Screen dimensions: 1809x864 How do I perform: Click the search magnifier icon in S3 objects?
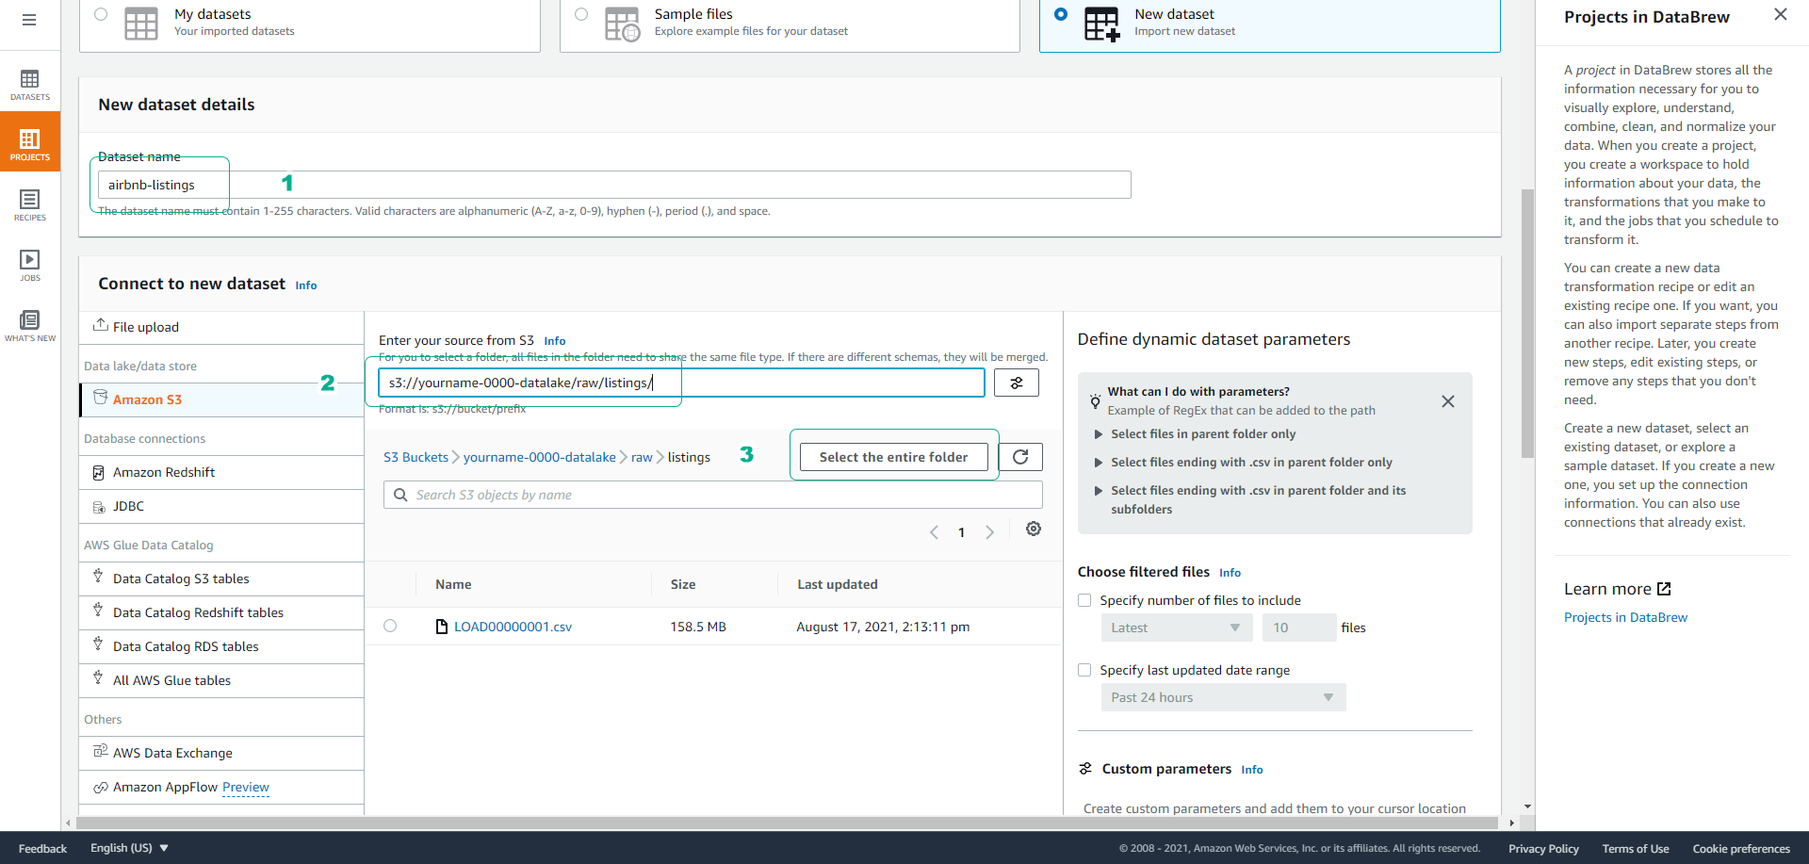400,495
